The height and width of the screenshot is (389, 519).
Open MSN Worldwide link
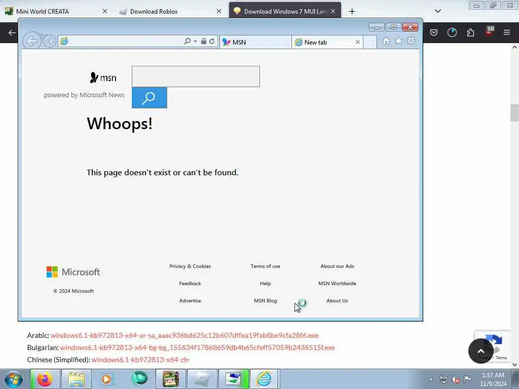(x=337, y=284)
